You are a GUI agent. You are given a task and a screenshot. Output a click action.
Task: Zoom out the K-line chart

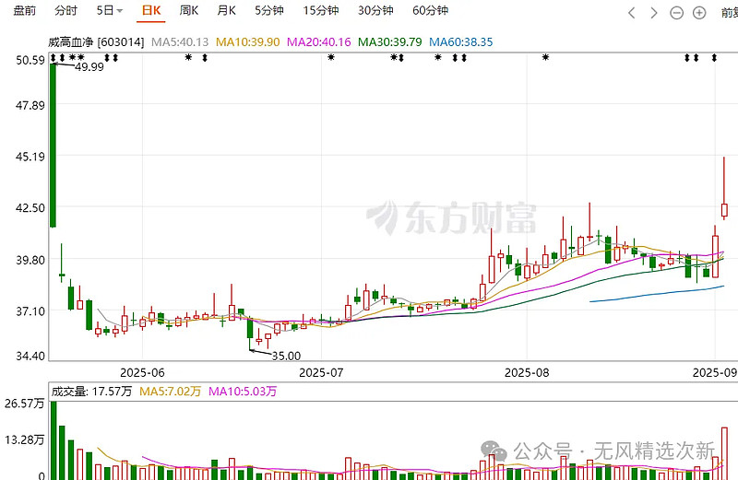coord(676,12)
